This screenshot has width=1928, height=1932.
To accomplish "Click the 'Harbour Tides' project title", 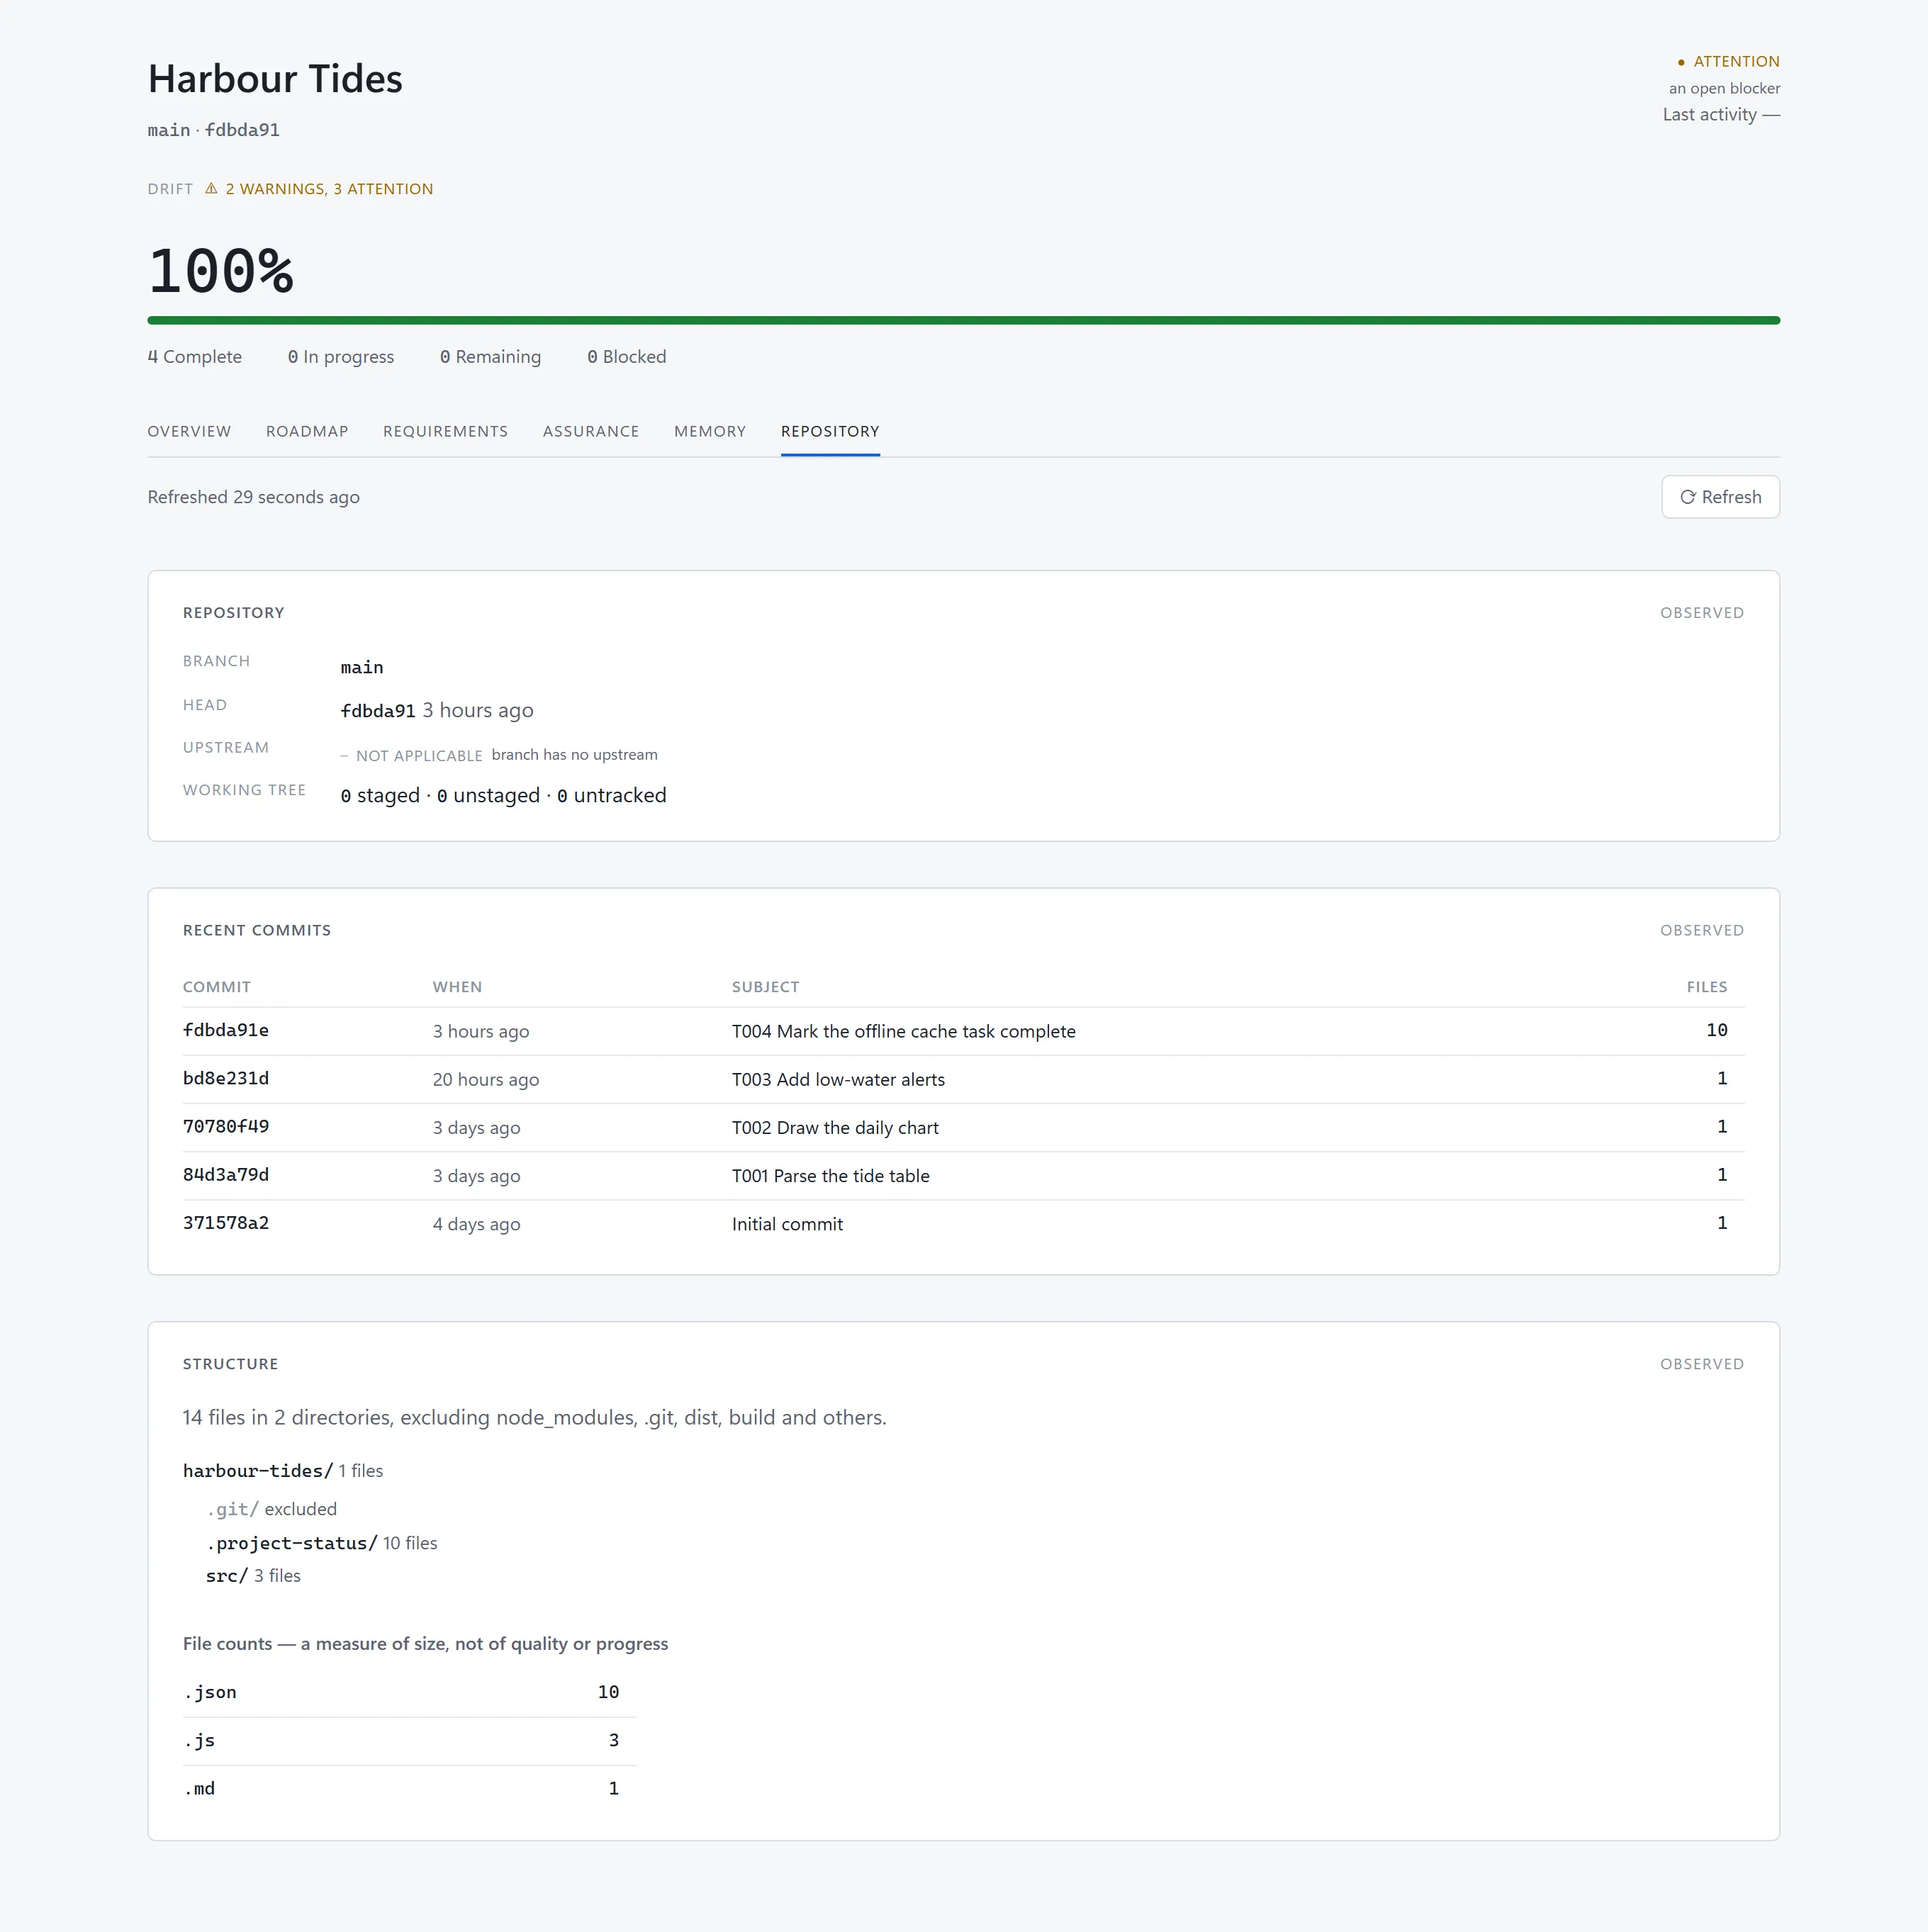I will 275,79.
